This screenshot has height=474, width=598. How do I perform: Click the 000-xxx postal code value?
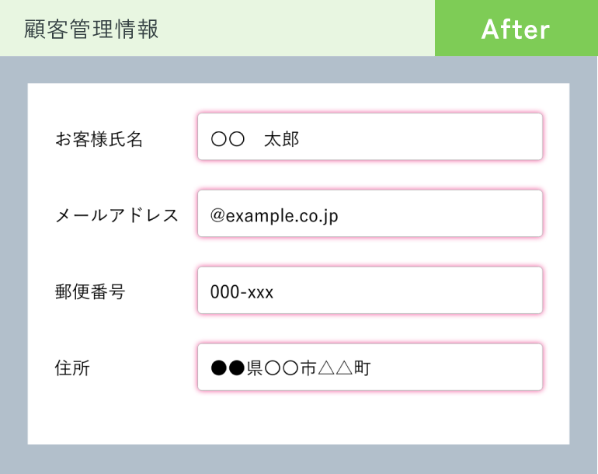coord(242,292)
